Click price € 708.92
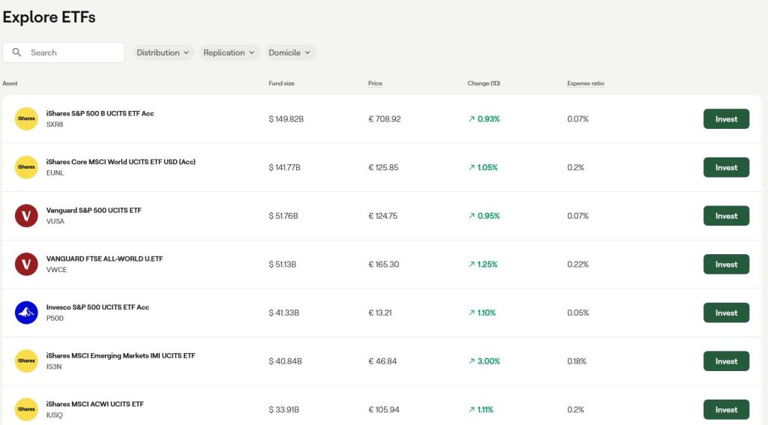 pyautogui.click(x=385, y=119)
